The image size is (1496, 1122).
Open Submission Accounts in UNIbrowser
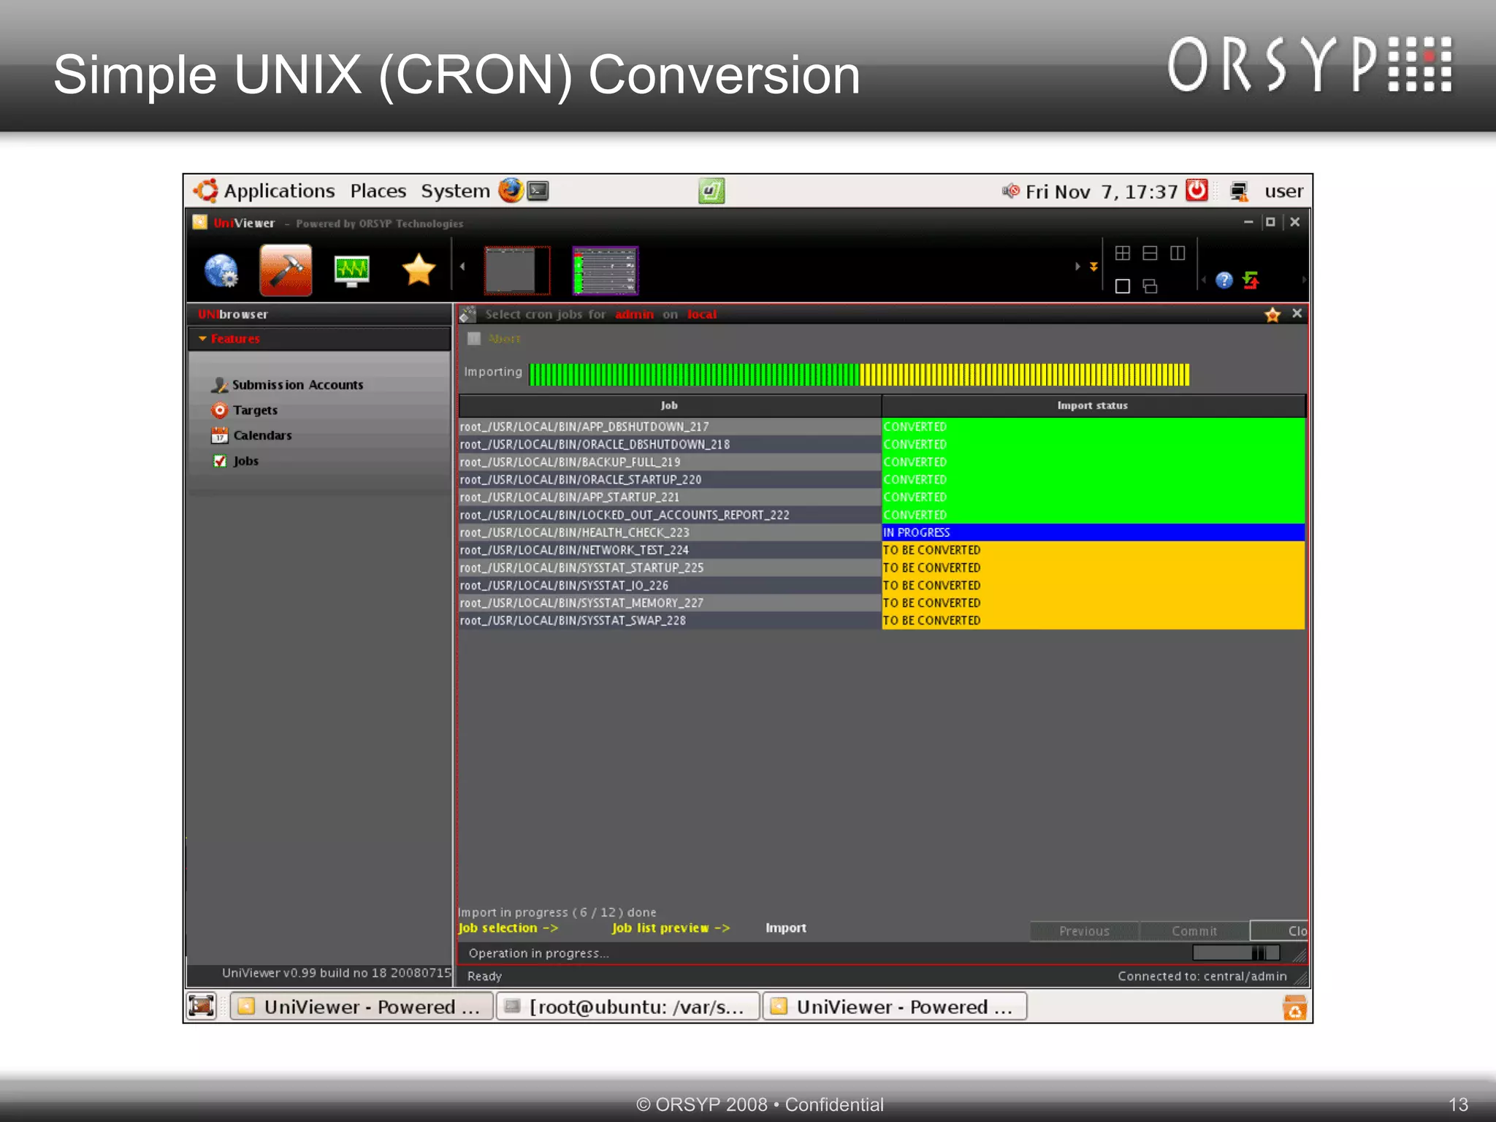pos(297,385)
